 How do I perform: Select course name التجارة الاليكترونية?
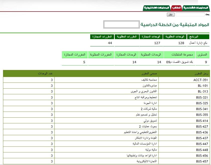147,161
